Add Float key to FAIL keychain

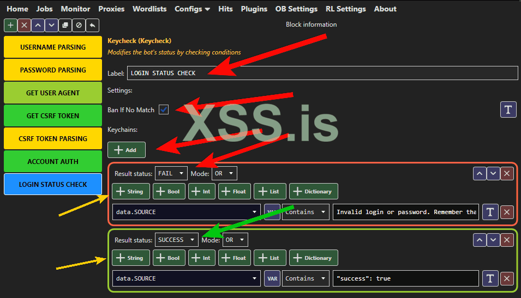235,191
